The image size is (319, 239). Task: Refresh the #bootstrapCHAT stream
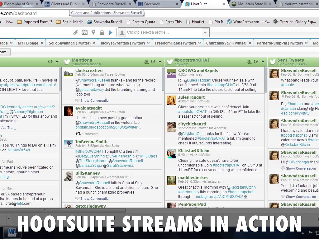coord(256,62)
